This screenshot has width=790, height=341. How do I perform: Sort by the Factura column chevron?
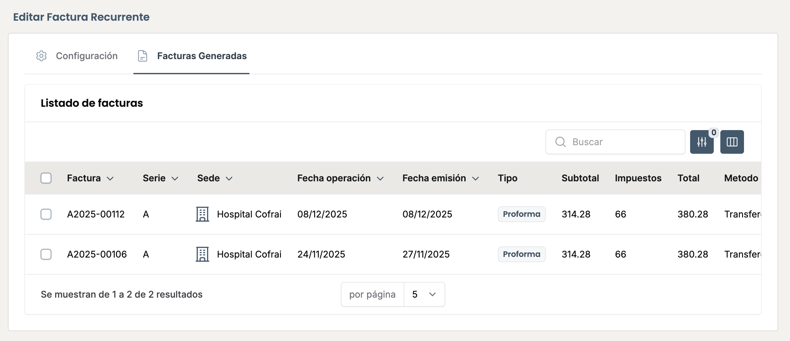(110, 178)
